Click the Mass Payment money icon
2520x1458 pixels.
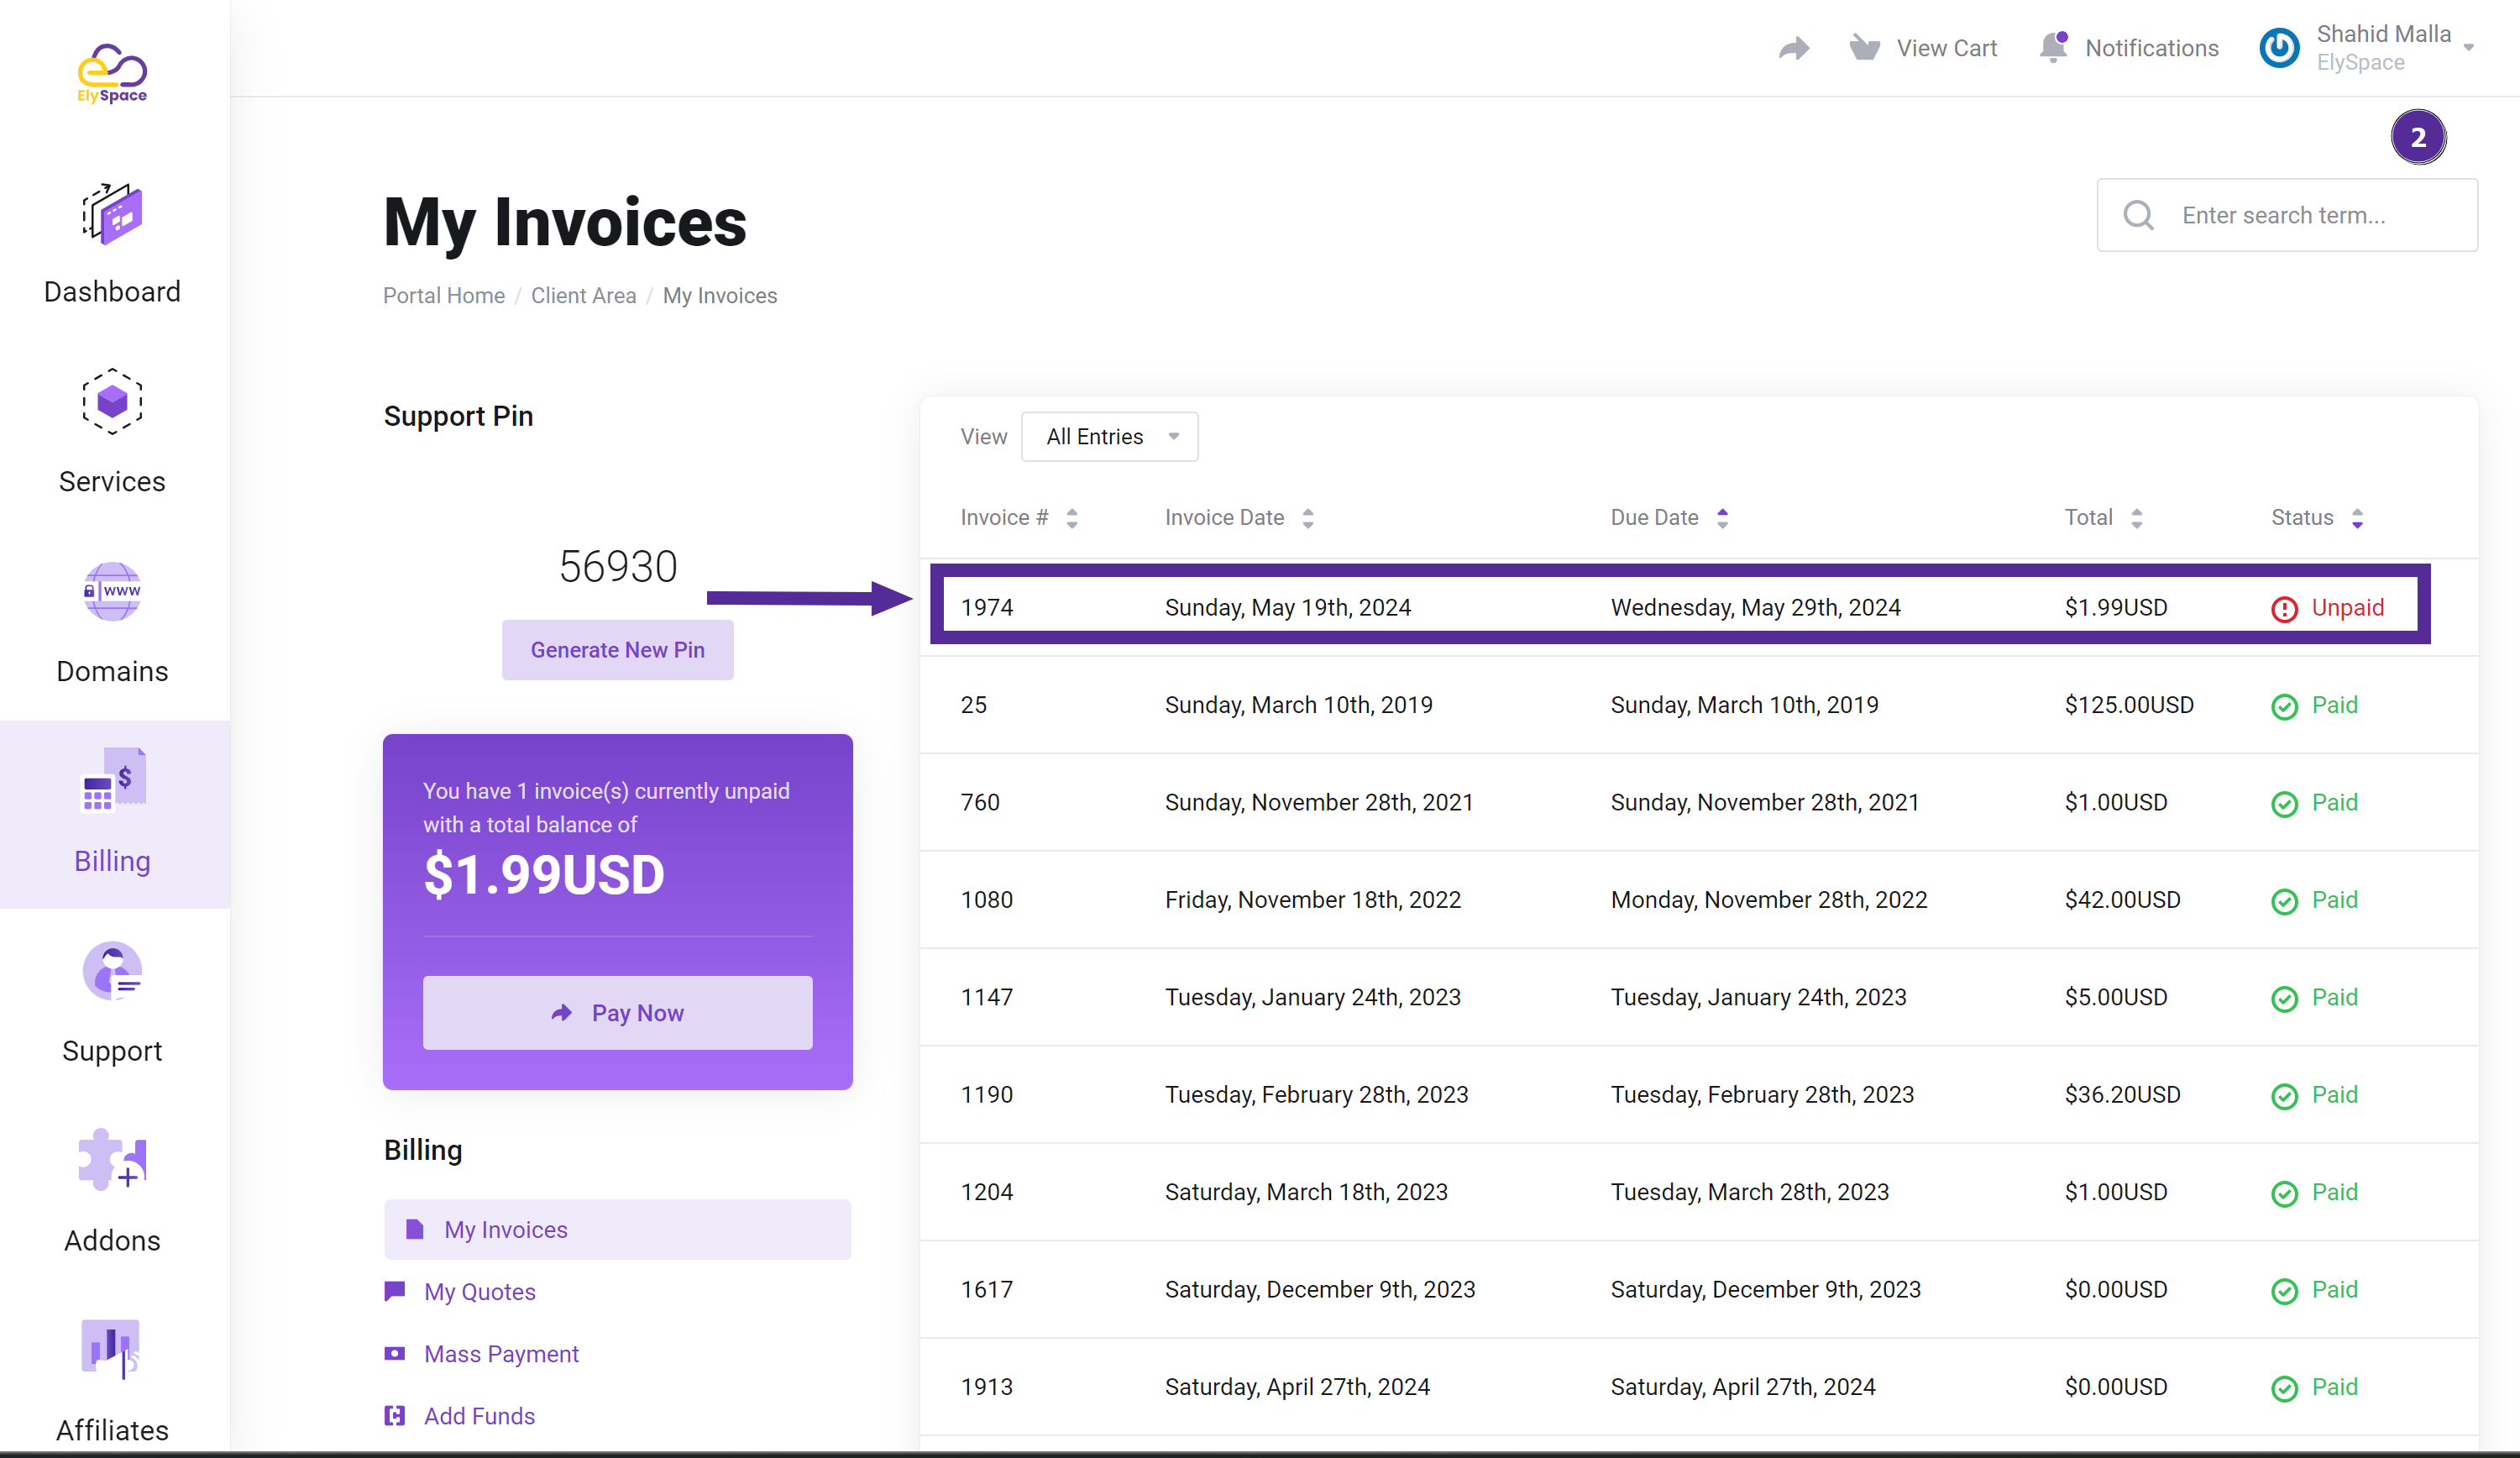coord(395,1353)
